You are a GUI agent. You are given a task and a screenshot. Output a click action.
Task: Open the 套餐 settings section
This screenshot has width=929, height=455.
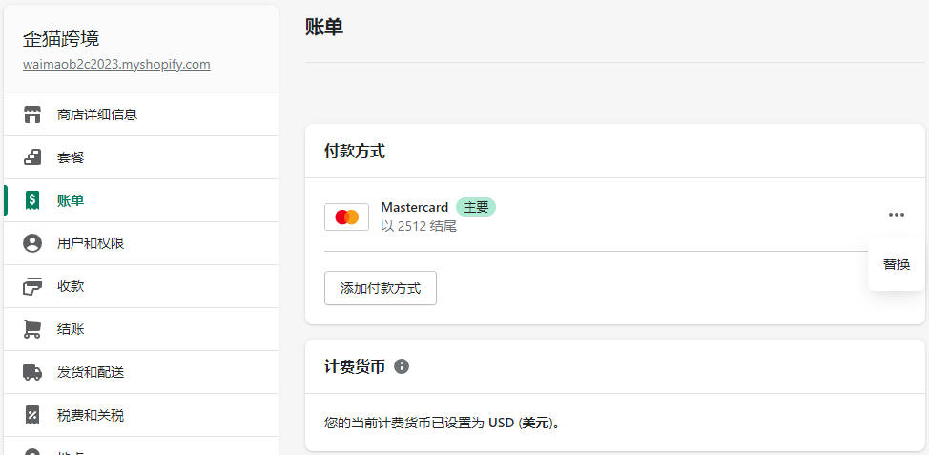141,157
